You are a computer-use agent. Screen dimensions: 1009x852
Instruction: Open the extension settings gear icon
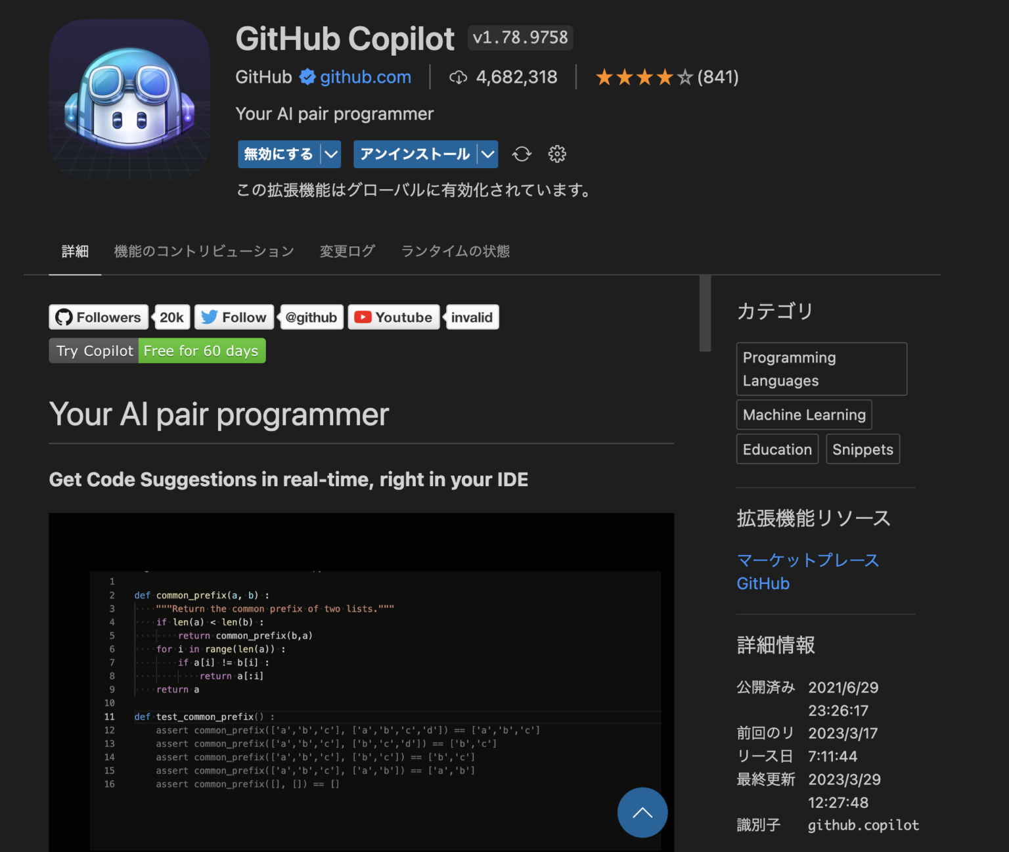557,154
